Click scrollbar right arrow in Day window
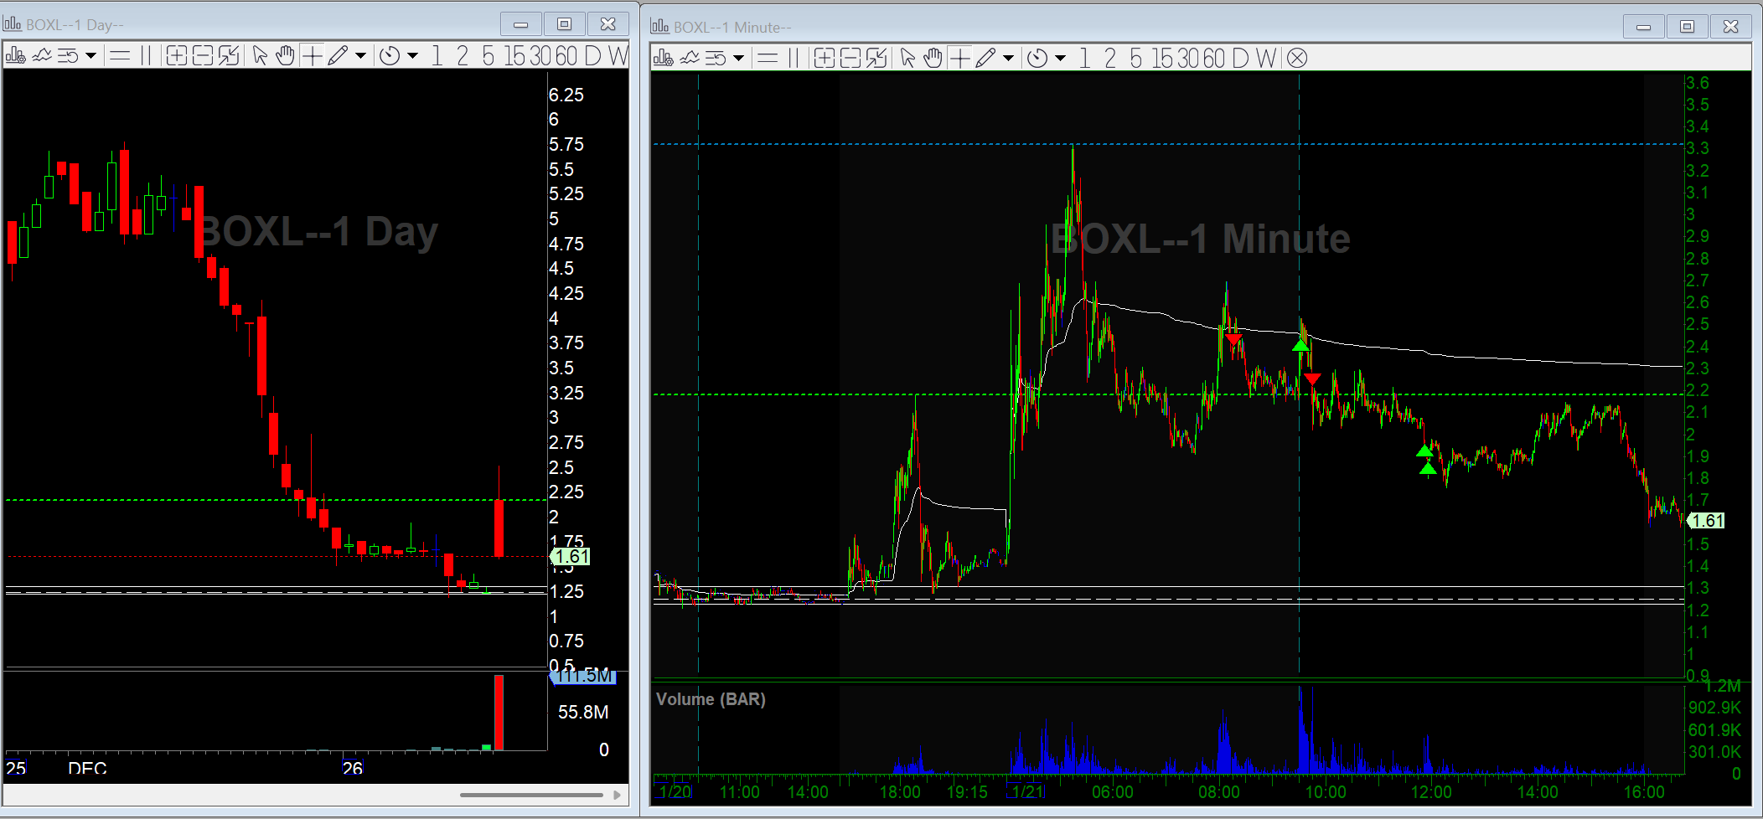The height and width of the screenshot is (819, 1763). (618, 795)
